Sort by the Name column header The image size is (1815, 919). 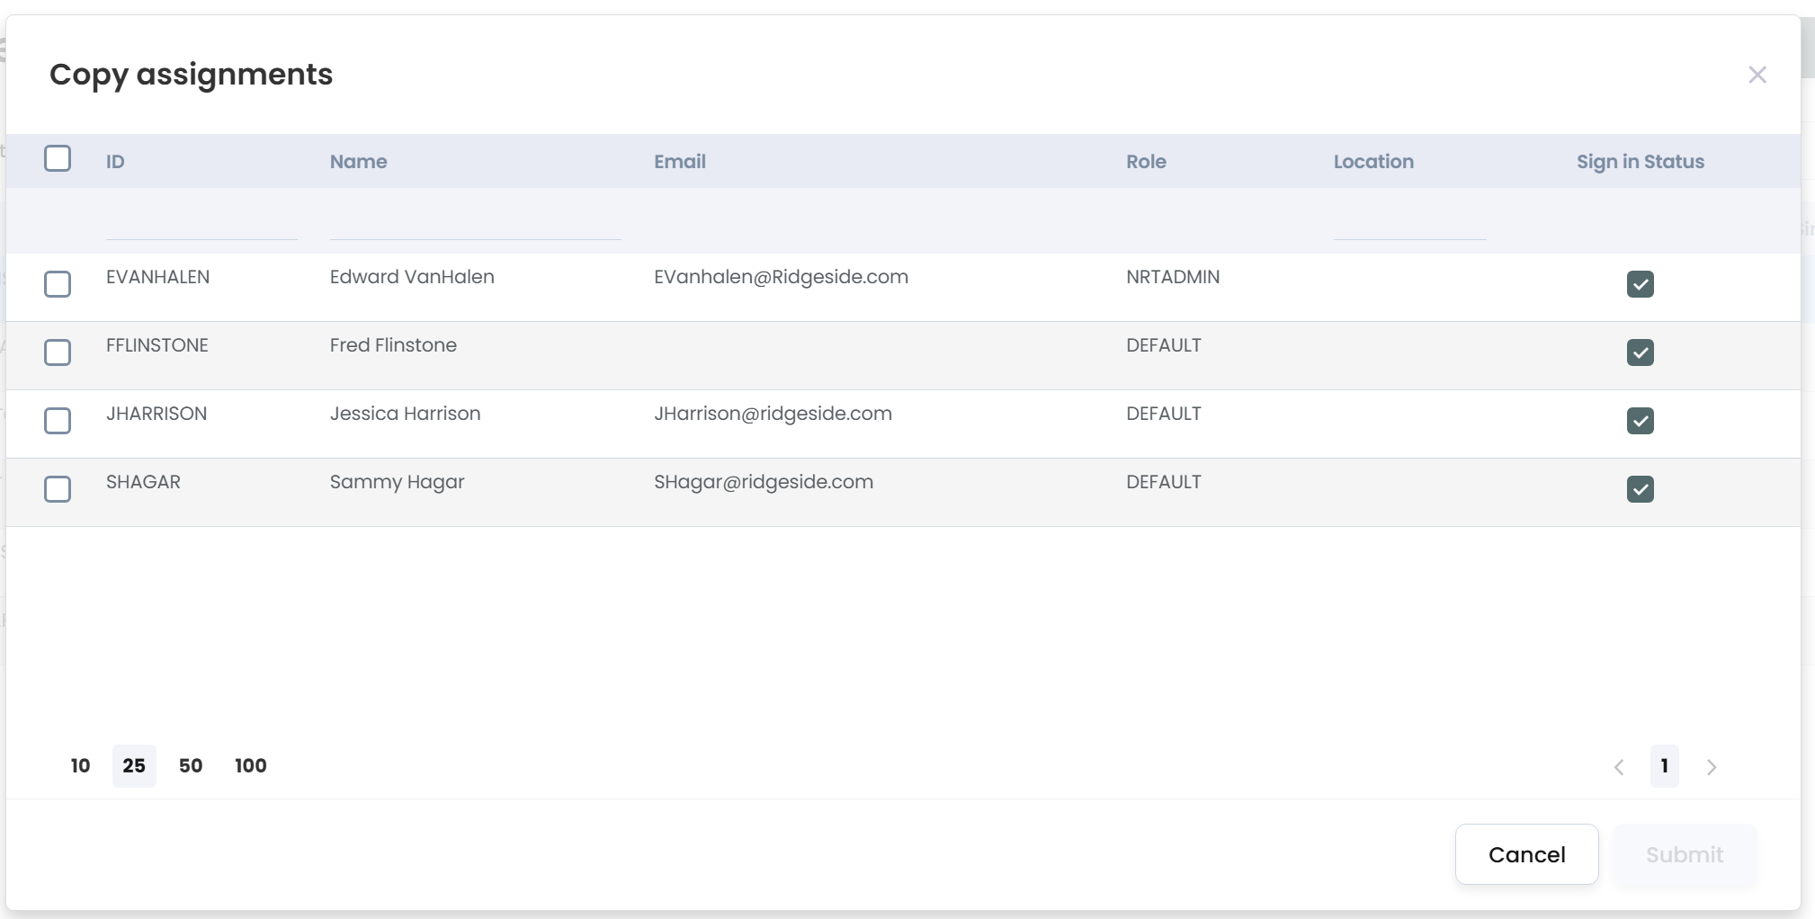(359, 162)
